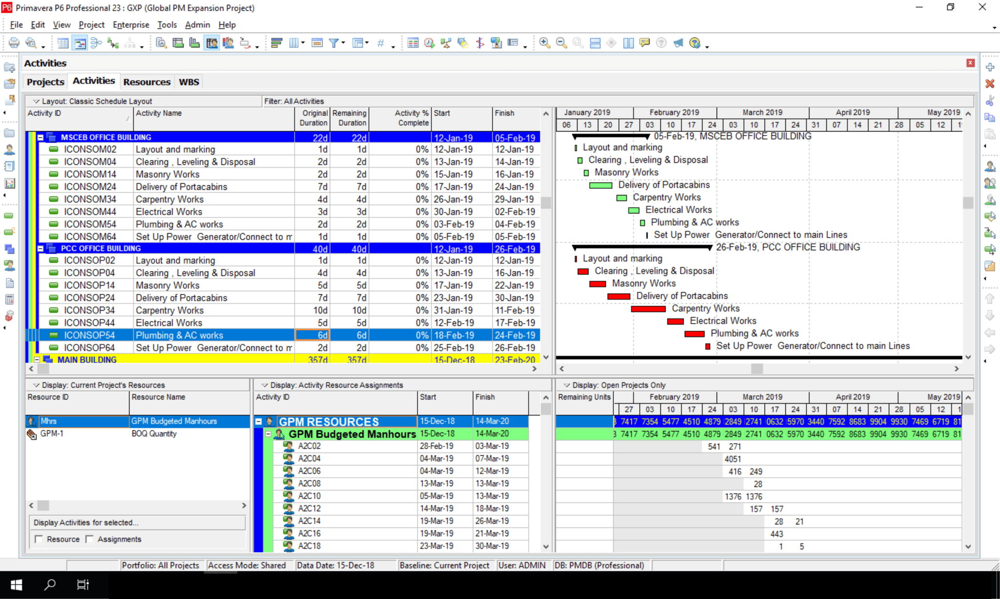This screenshot has height=599, width=1000.
Task: Click the Zoom In magnifier icon
Action: pyautogui.click(x=544, y=43)
